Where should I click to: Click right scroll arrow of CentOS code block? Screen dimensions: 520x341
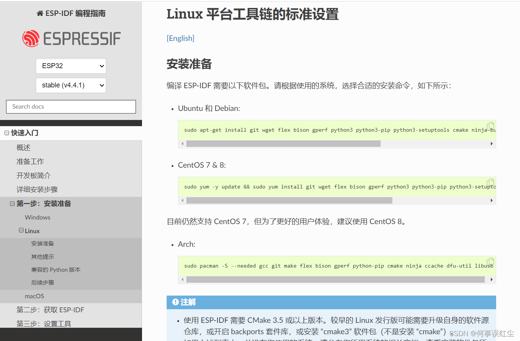492,201
